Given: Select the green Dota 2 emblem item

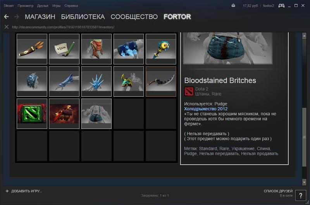Looking at the screenshot, I should pyautogui.click(x=32, y=114).
